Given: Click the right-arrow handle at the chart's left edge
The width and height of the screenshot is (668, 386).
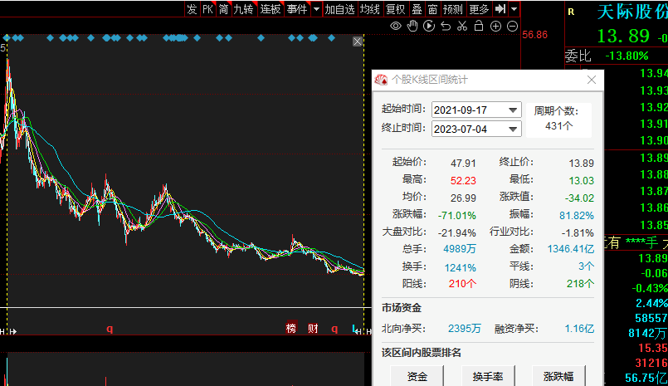Looking at the screenshot, I should (x=13, y=331).
